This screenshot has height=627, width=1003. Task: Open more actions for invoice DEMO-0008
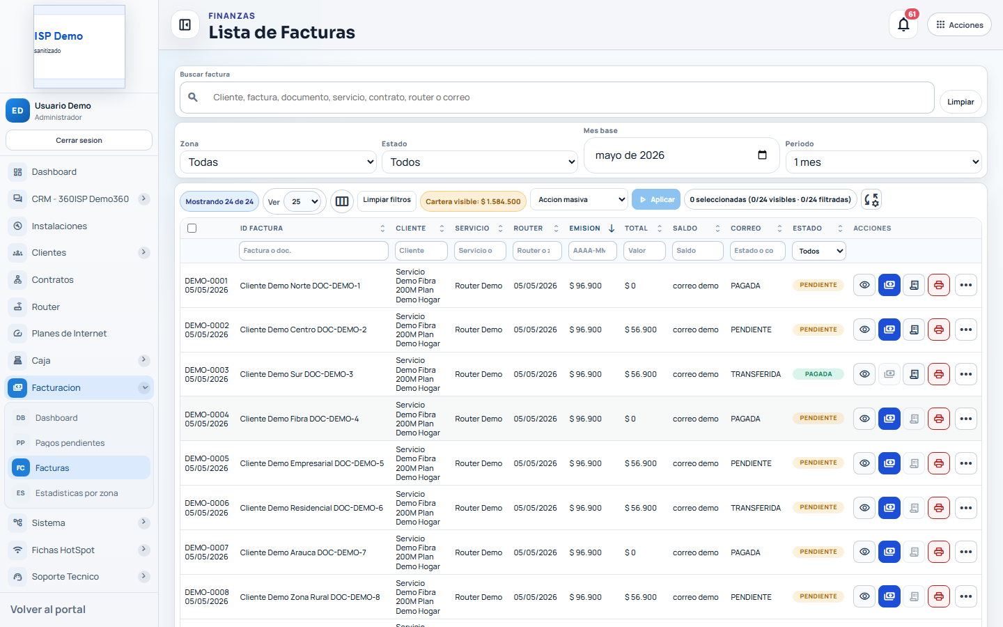coord(965,596)
